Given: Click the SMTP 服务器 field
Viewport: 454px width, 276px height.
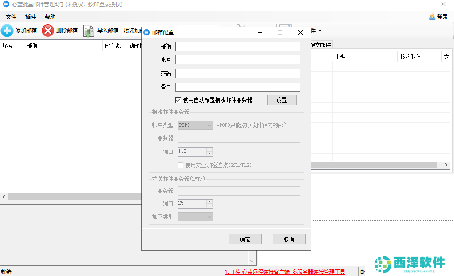Looking at the screenshot, I should 239,191.
